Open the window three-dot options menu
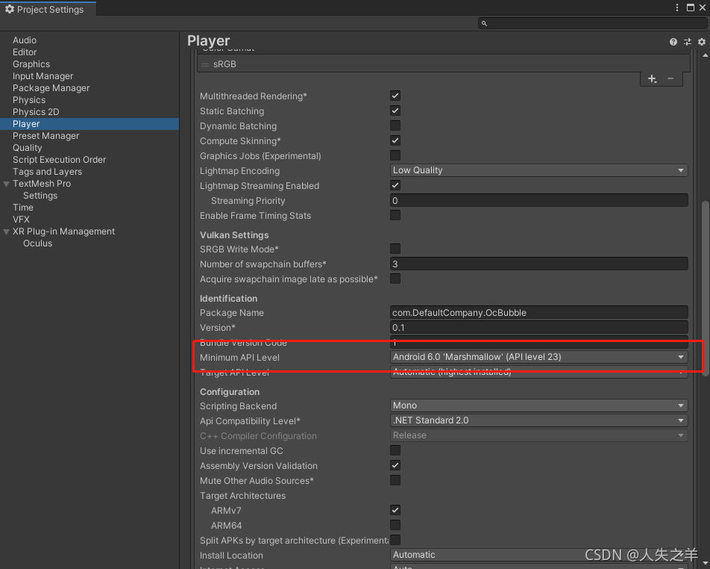Image resolution: width=710 pixels, height=569 pixels. 677,7
